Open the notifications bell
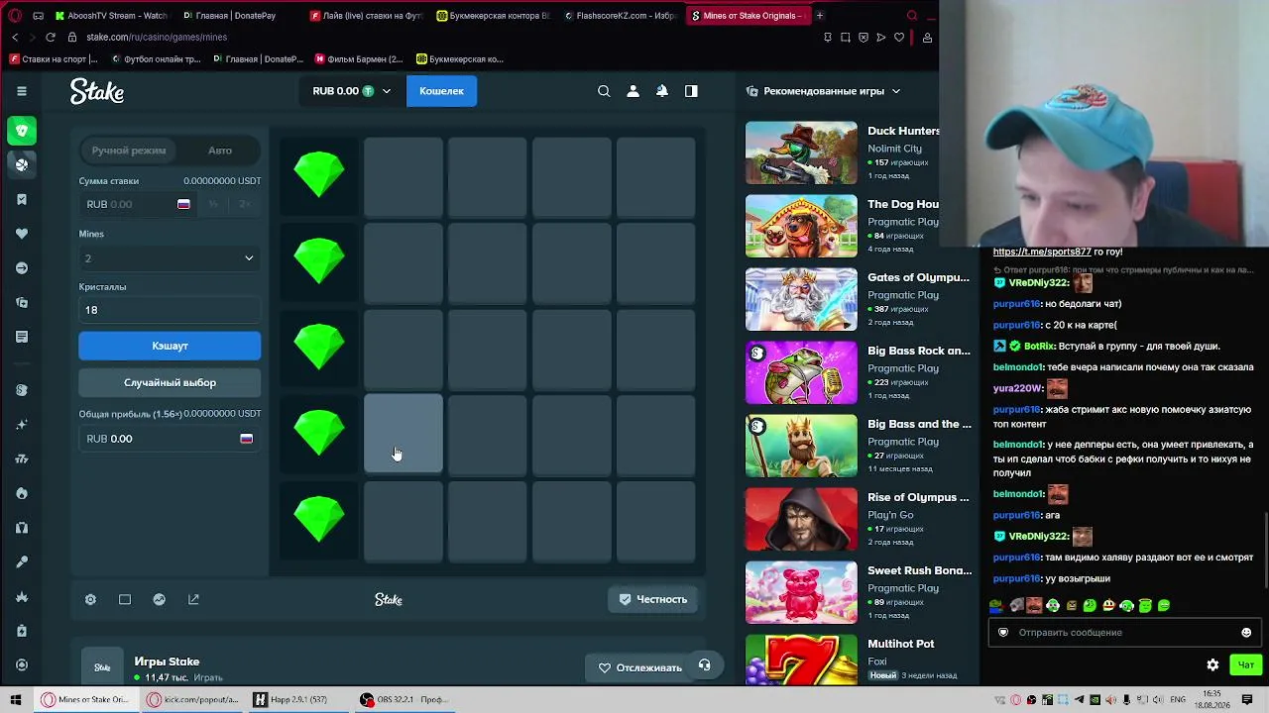 662,91
